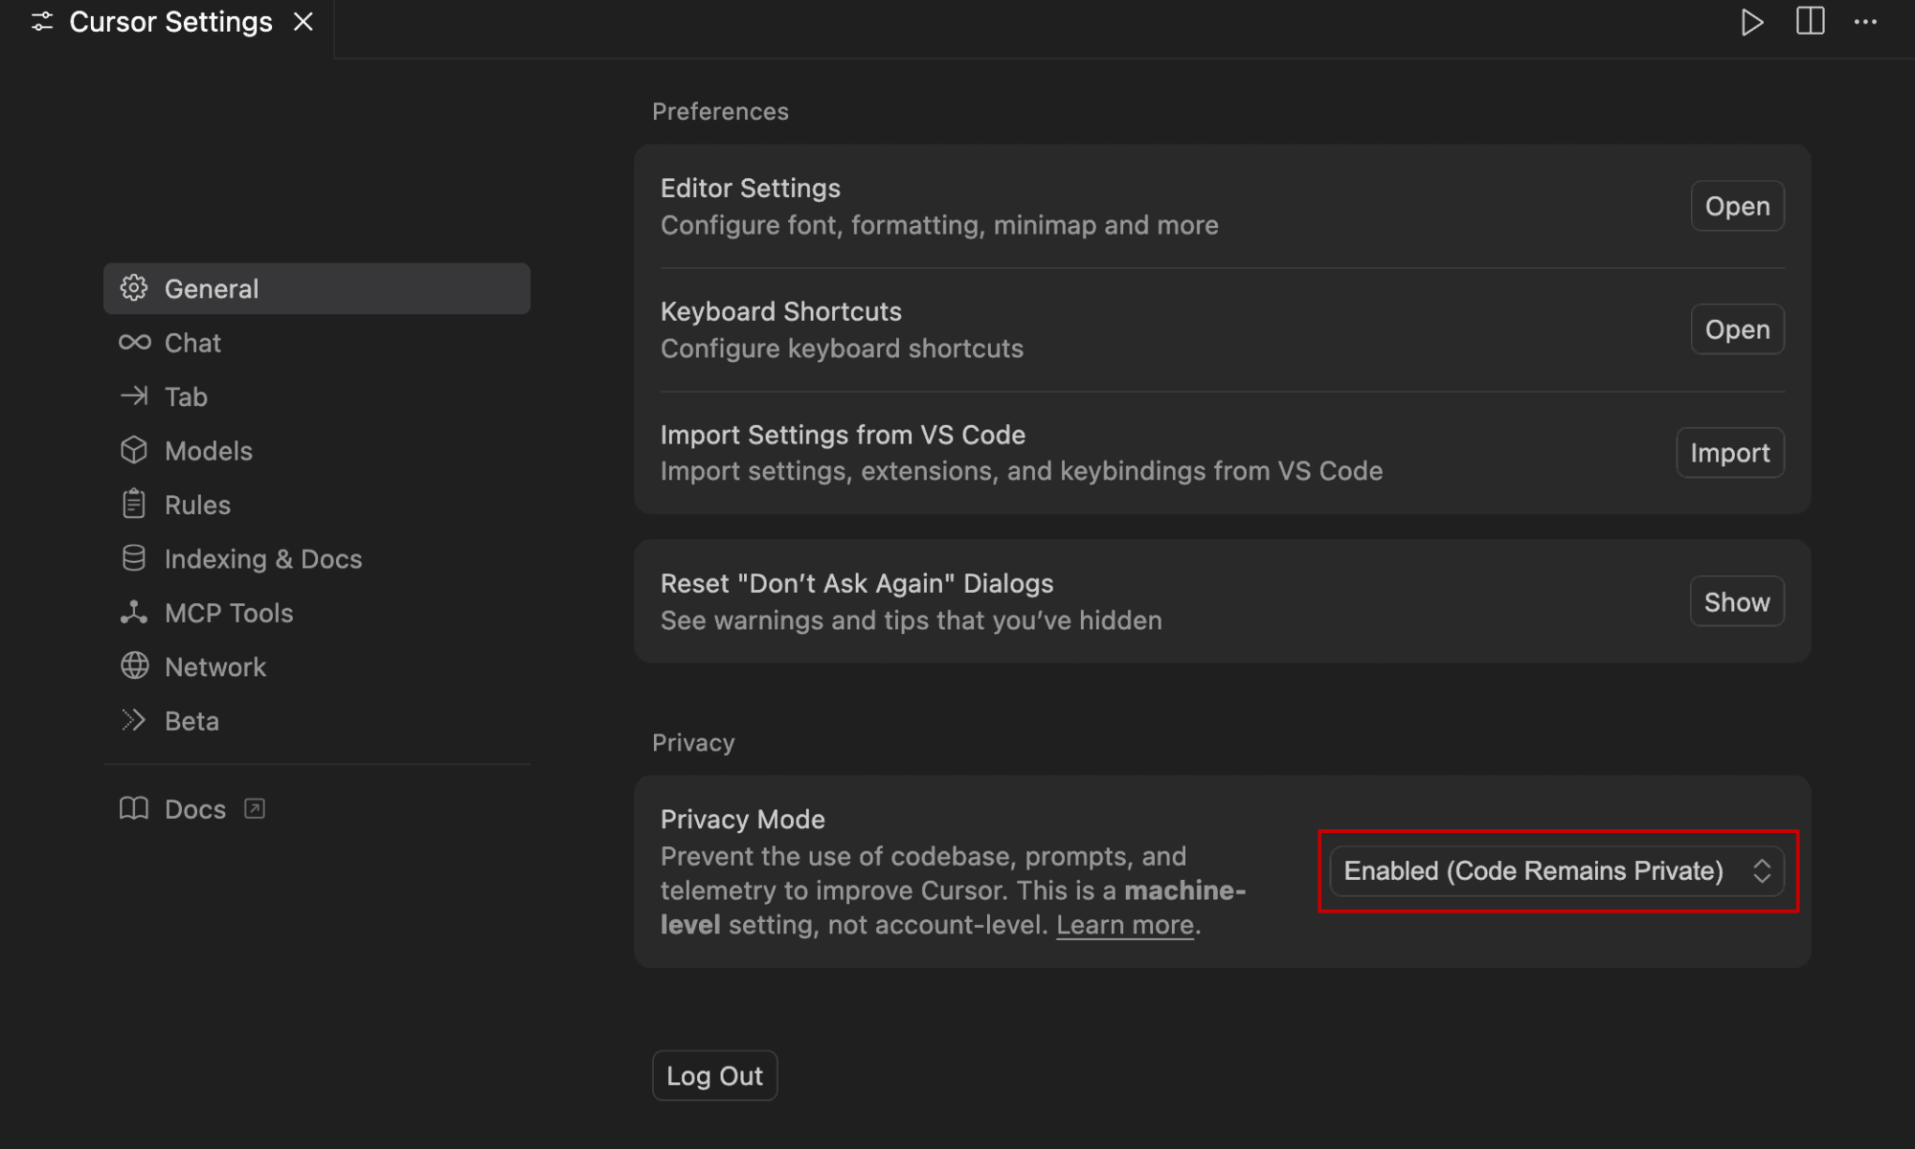Click the double chevron icon beside Beta
The image size is (1915, 1149).
(134, 720)
